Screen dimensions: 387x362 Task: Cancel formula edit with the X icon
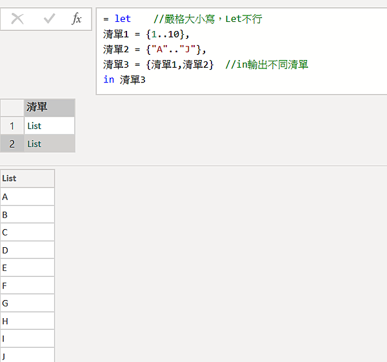pos(17,19)
